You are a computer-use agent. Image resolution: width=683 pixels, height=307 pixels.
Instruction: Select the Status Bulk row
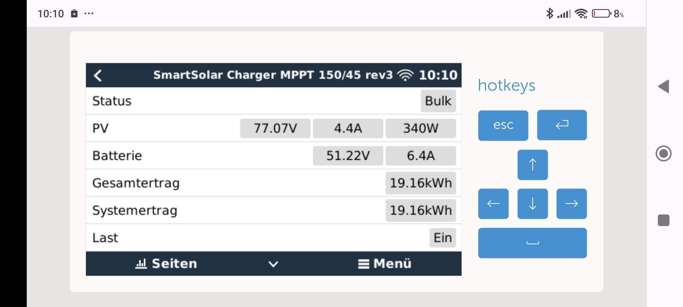coord(273,101)
